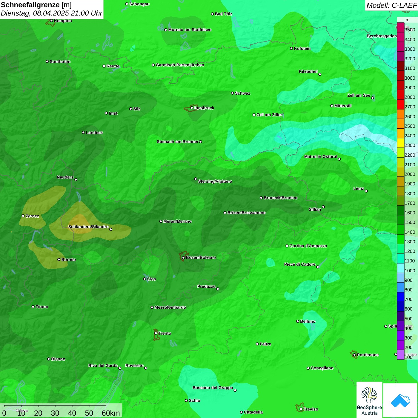Click the Modell: C-LAEF label
The height and width of the screenshot is (418, 418).
391,5
